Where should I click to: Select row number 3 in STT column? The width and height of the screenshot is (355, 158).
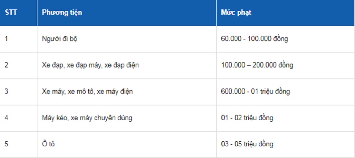pyautogui.click(x=6, y=92)
